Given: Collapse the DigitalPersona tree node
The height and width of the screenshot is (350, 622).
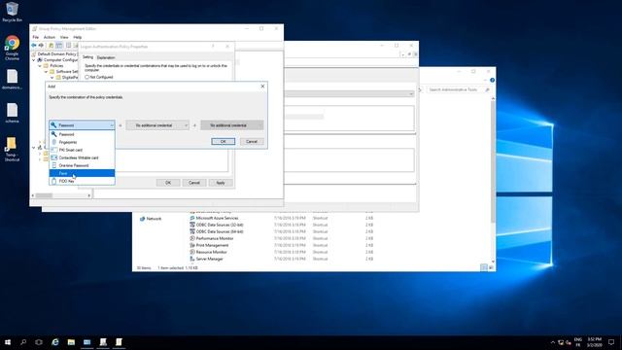Looking at the screenshot, I should [52, 78].
